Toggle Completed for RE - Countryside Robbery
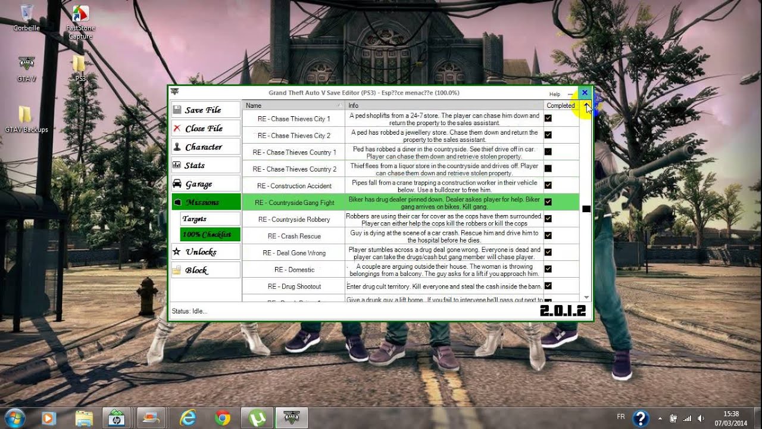Viewport: 762px width, 429px height. click(548, 219)
